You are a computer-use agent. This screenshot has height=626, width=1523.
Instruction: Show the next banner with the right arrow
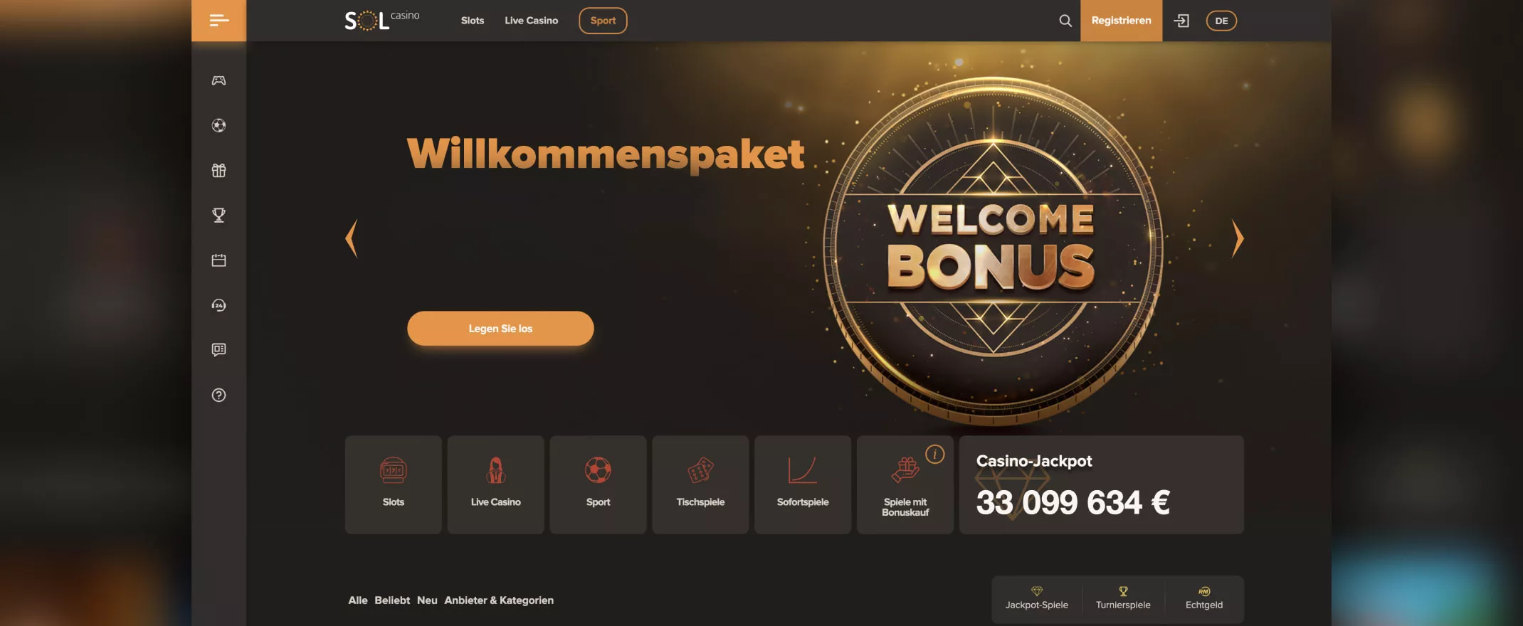(x=1238, y=238)
